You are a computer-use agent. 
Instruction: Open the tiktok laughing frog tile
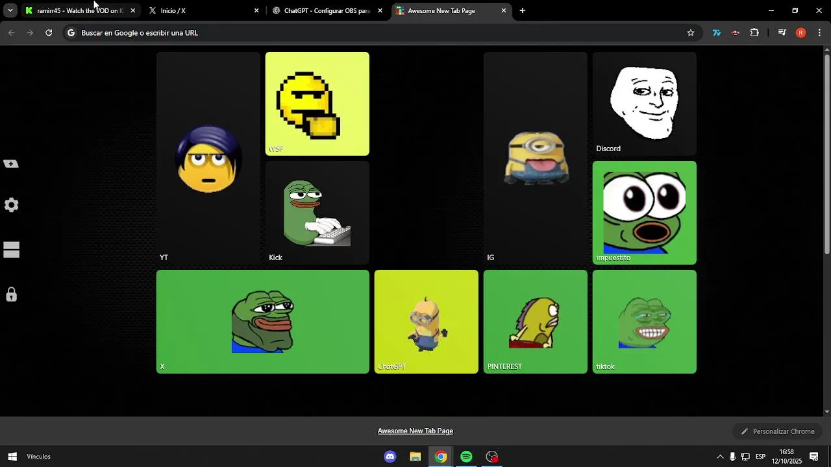click(x=644, y=322)
